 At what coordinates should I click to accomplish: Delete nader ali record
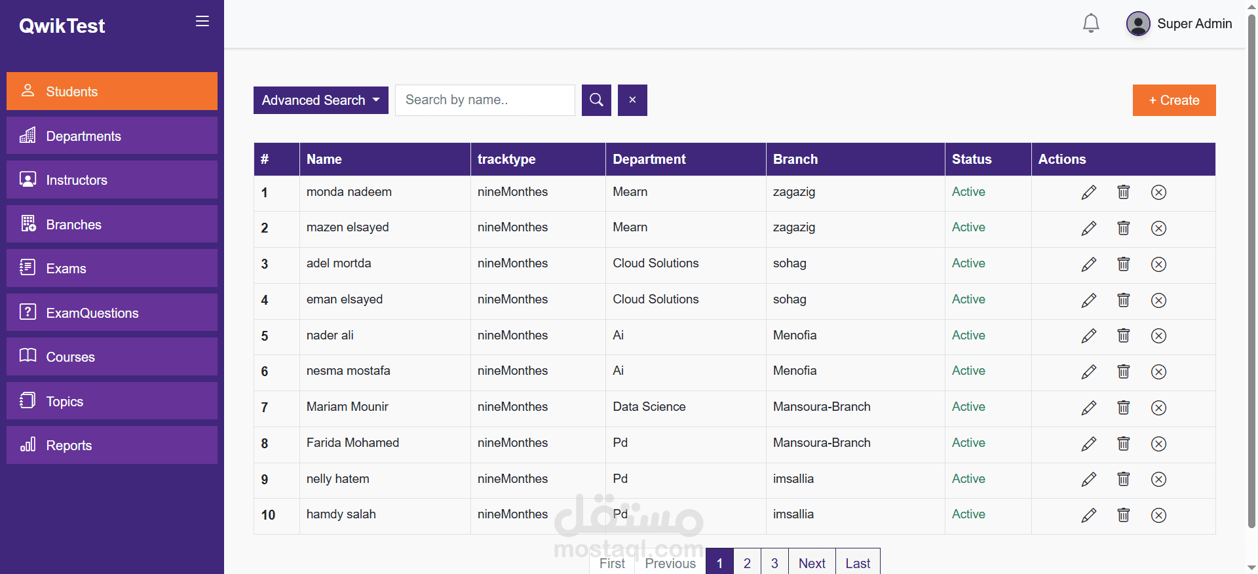coord(1124,335)
